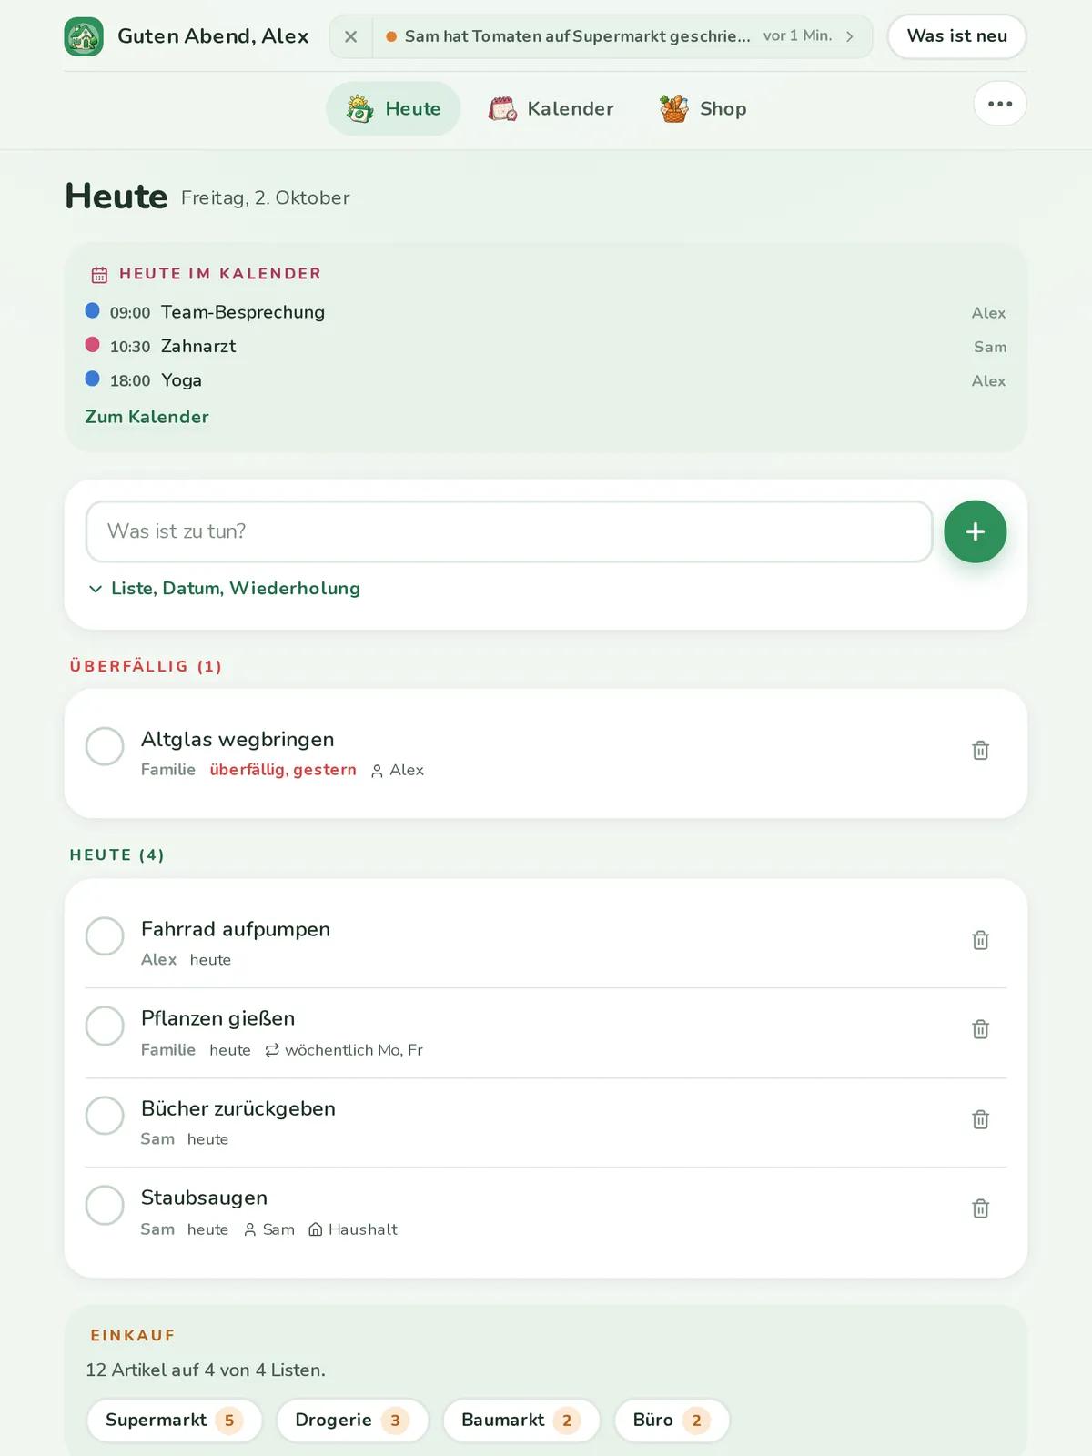
Task: Click the Guten Abend, Alex greeting
Action: [x=213, y=36]
